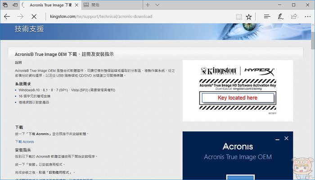Open Settings and more menu
Image resolution: width=315 pixels, height=180 pixels.
point(307,17)
